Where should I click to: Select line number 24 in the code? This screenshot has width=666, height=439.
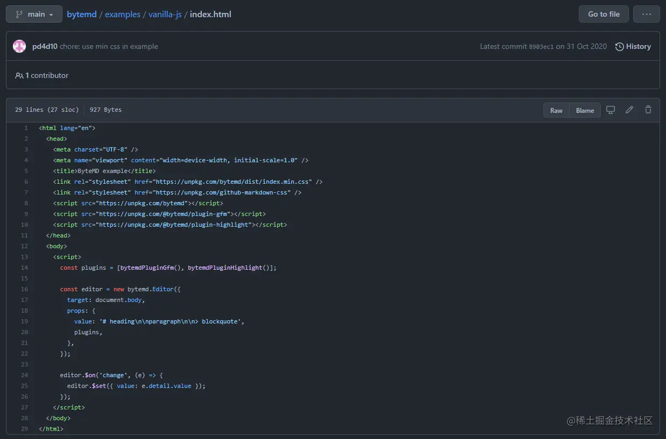[x=24, y=375]
